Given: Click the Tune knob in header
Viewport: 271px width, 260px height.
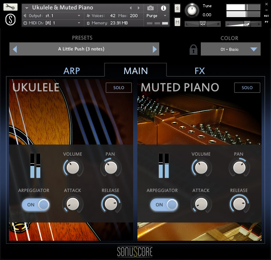Looking at the screenshot, I should point(194,9).
